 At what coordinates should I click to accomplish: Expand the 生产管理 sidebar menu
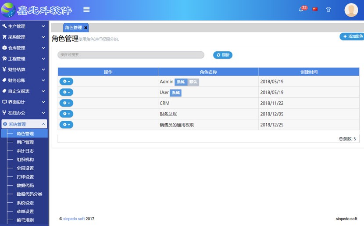[24, 26]
